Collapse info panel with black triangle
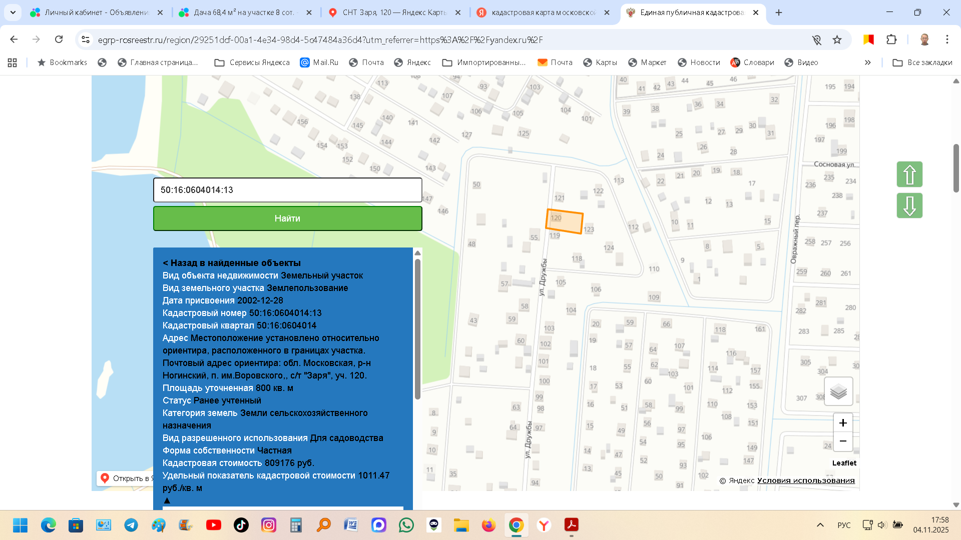Viewport: 961px width, 540px height. pyautogui.click(x=167, y=500)
